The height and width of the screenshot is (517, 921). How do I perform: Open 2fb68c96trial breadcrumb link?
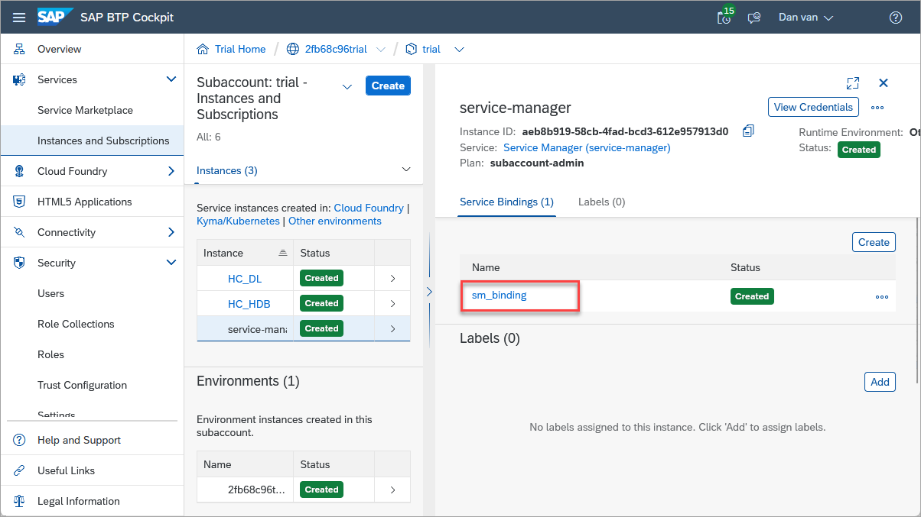[336, 49]
